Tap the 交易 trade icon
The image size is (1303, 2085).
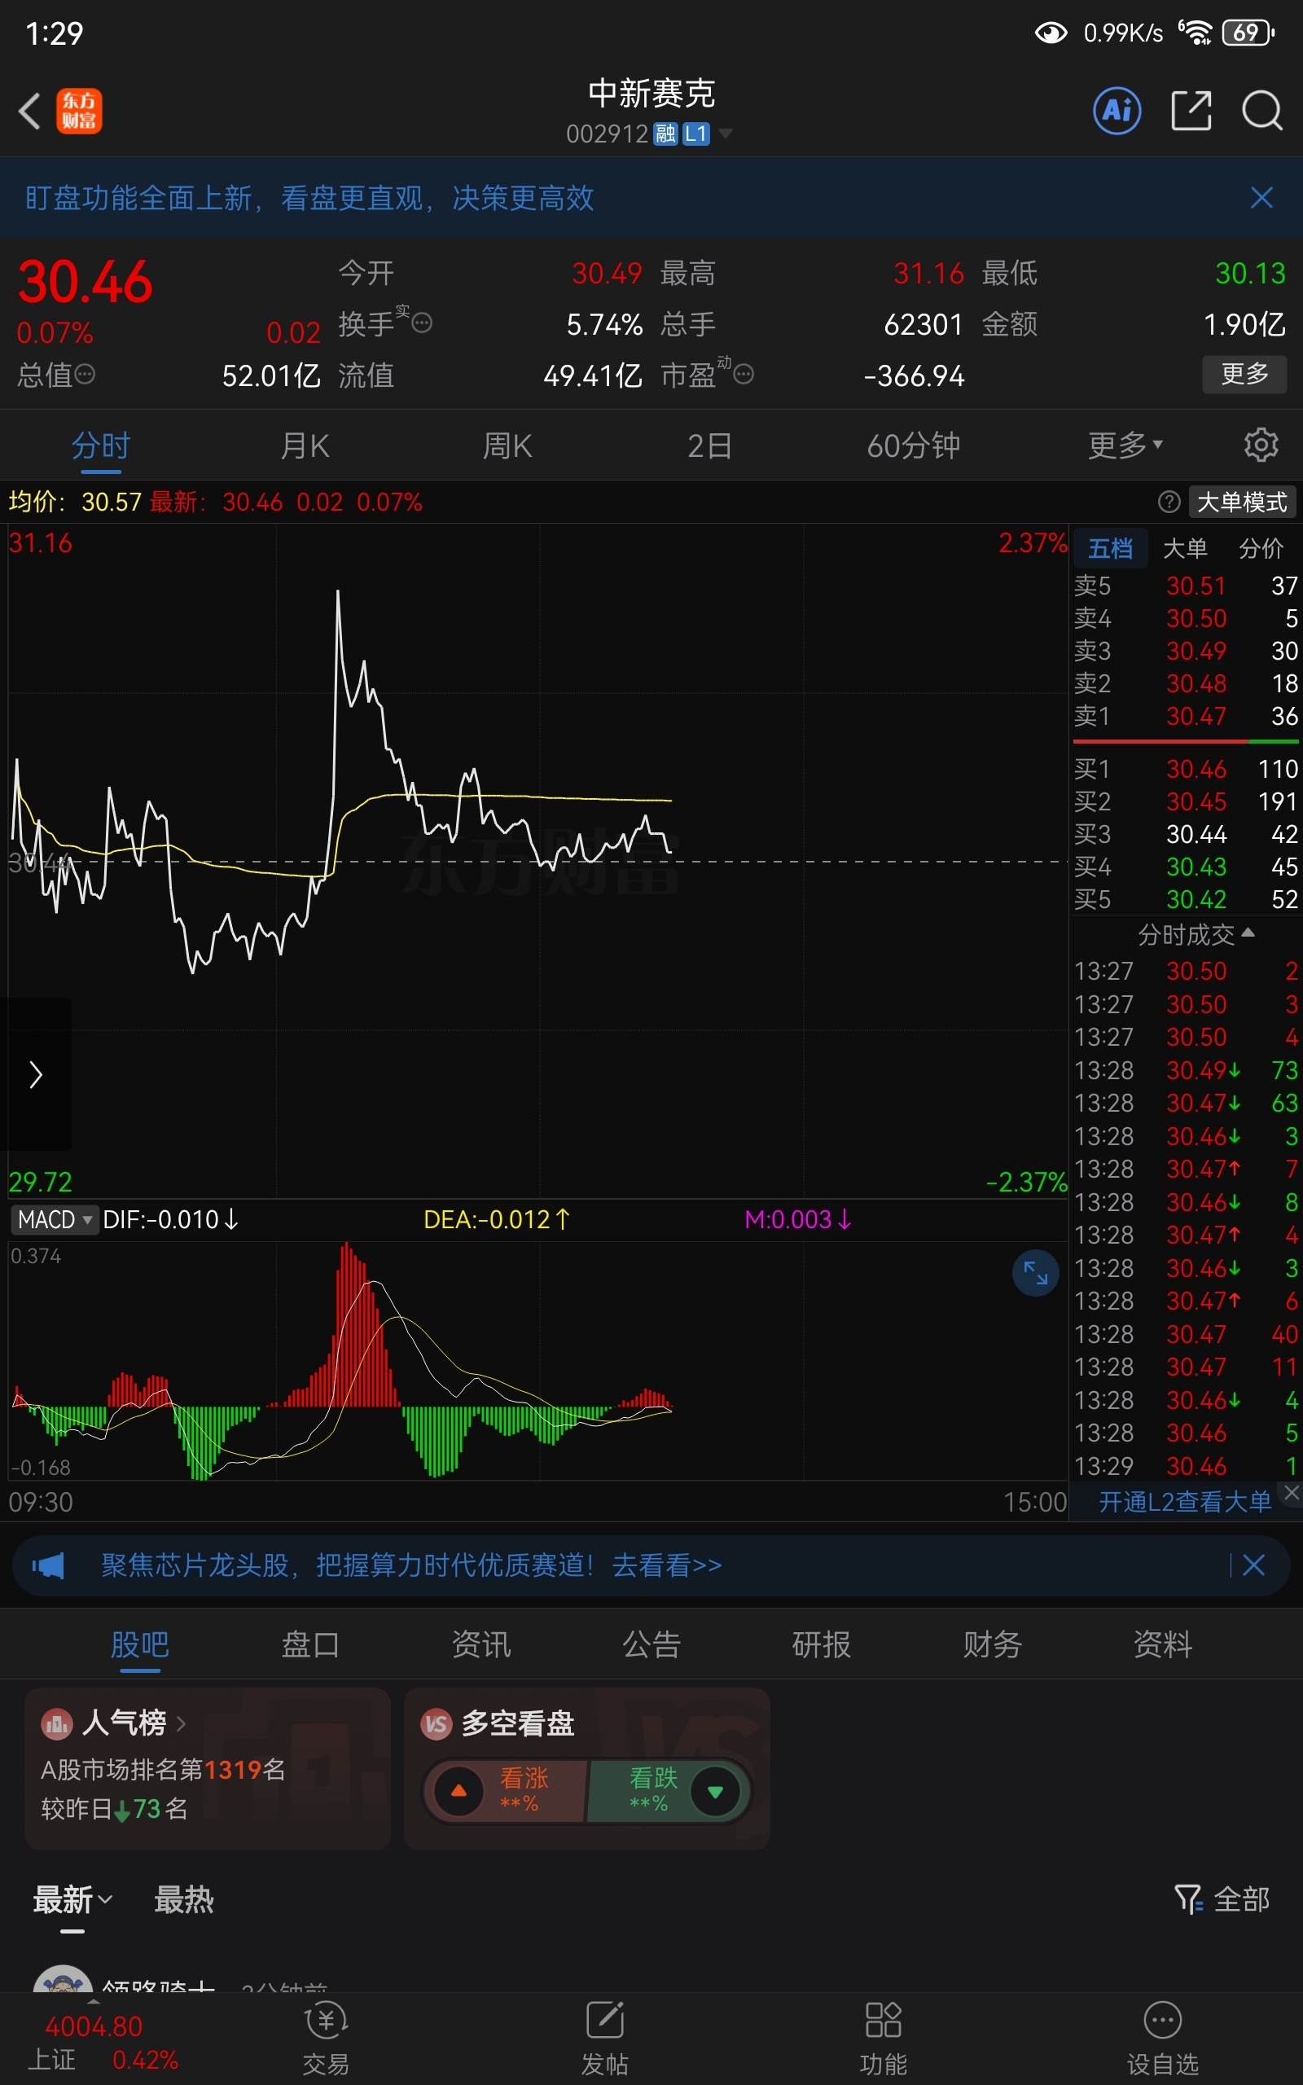326,2037
